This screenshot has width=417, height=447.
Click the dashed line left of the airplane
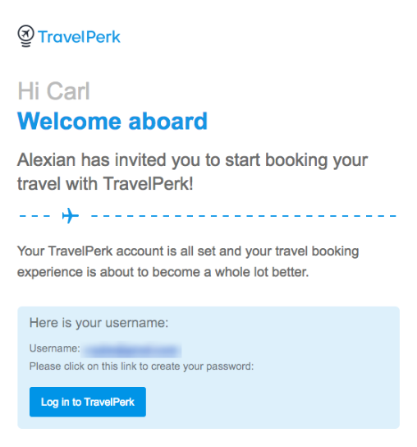(x=34, y=216)
